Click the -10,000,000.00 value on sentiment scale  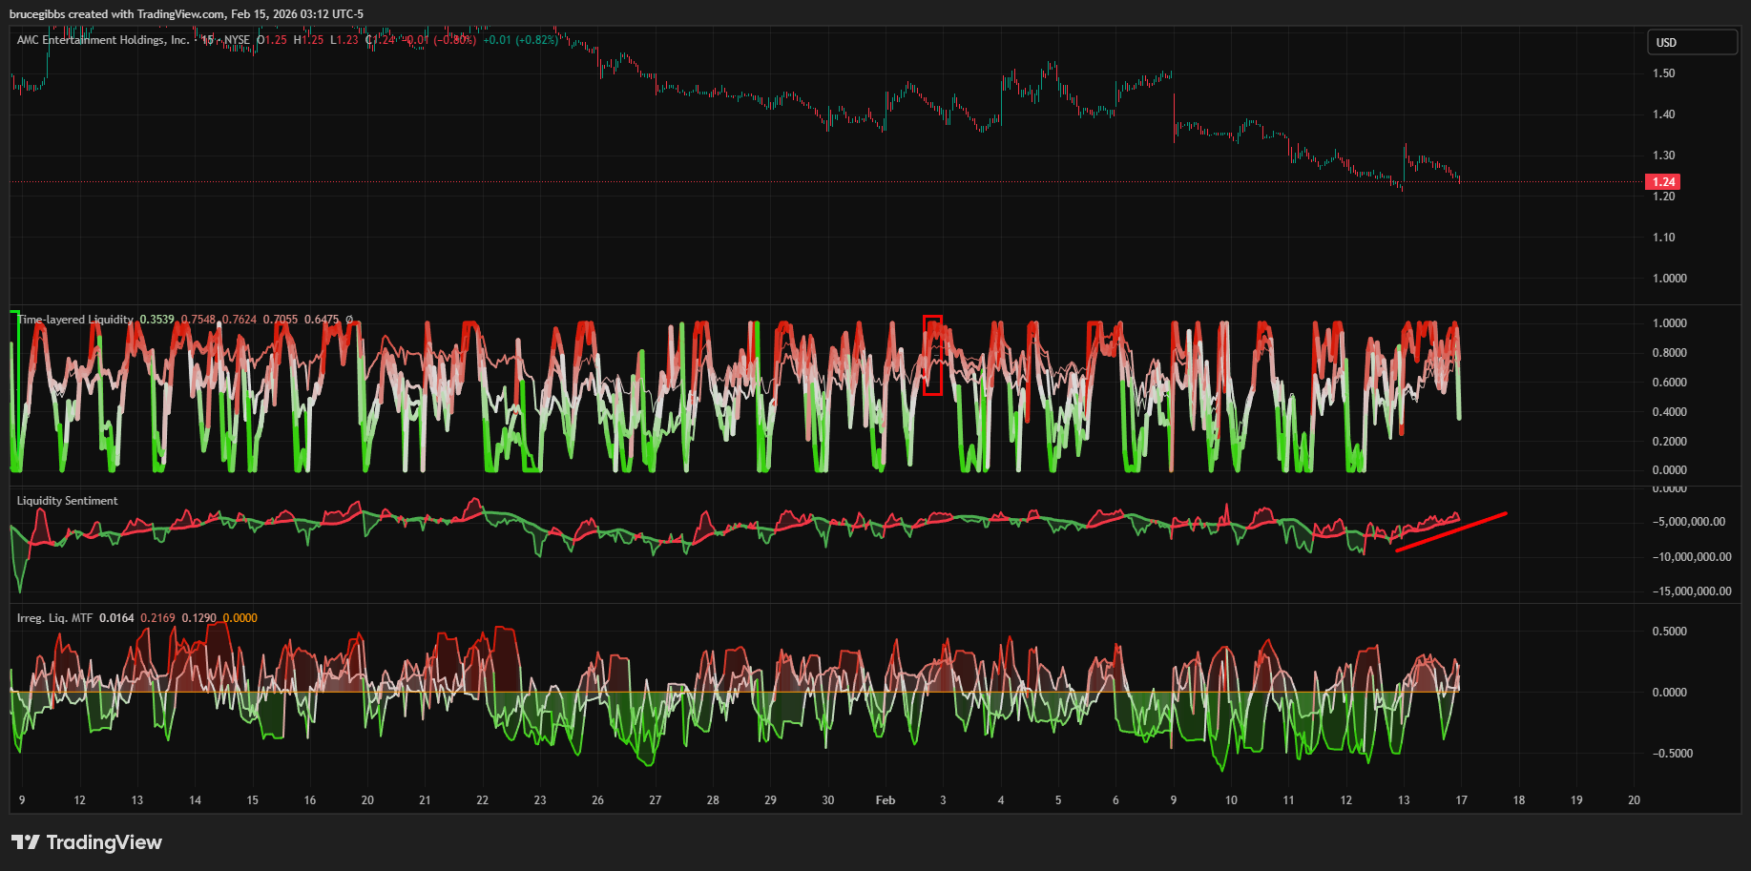click(x=1692, y=557)
